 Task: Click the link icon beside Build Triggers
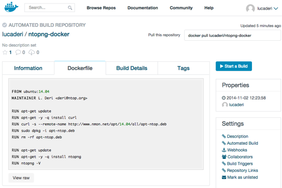[x=224, y=164]
